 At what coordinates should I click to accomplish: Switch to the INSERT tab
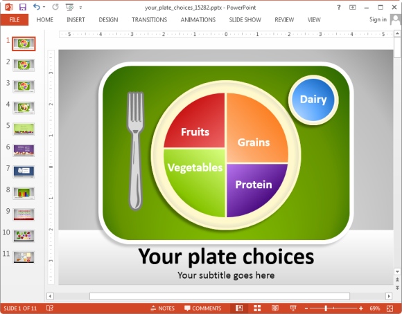76,19
